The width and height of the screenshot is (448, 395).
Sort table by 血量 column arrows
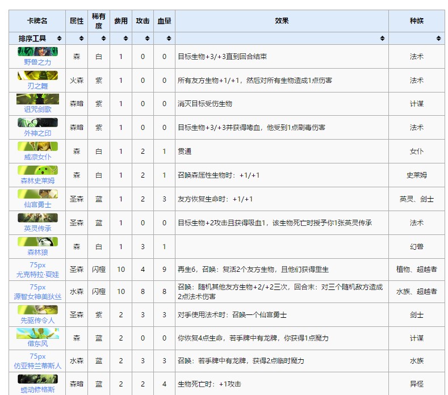point(169,38)
